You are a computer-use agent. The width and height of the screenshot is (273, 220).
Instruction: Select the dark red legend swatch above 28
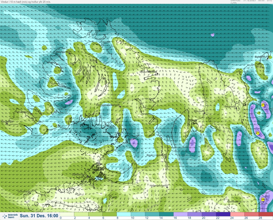click(x=266, y=214)
